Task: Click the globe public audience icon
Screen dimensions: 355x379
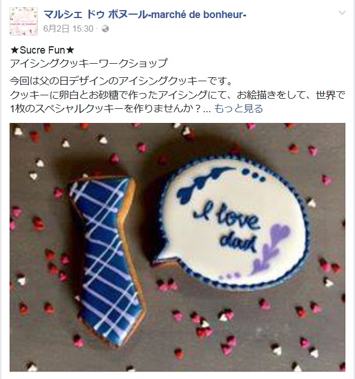Action: tap(105, 29)
